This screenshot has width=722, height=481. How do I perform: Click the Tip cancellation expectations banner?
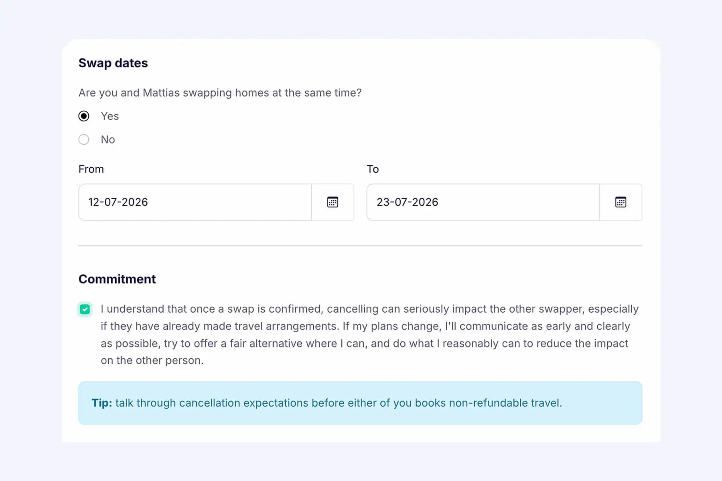tap(360, 403)
